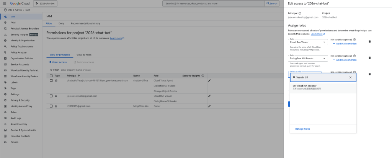Select the q9898989@gmail.com row checkbox

[x=51, y=106]
